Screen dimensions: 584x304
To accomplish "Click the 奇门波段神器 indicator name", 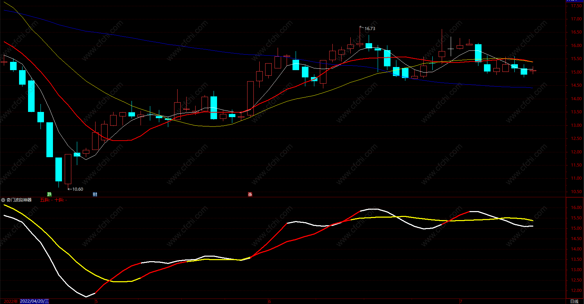I will point(19,200).
